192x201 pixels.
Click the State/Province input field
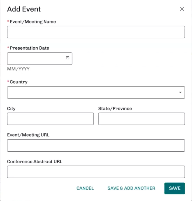[141, 119]
